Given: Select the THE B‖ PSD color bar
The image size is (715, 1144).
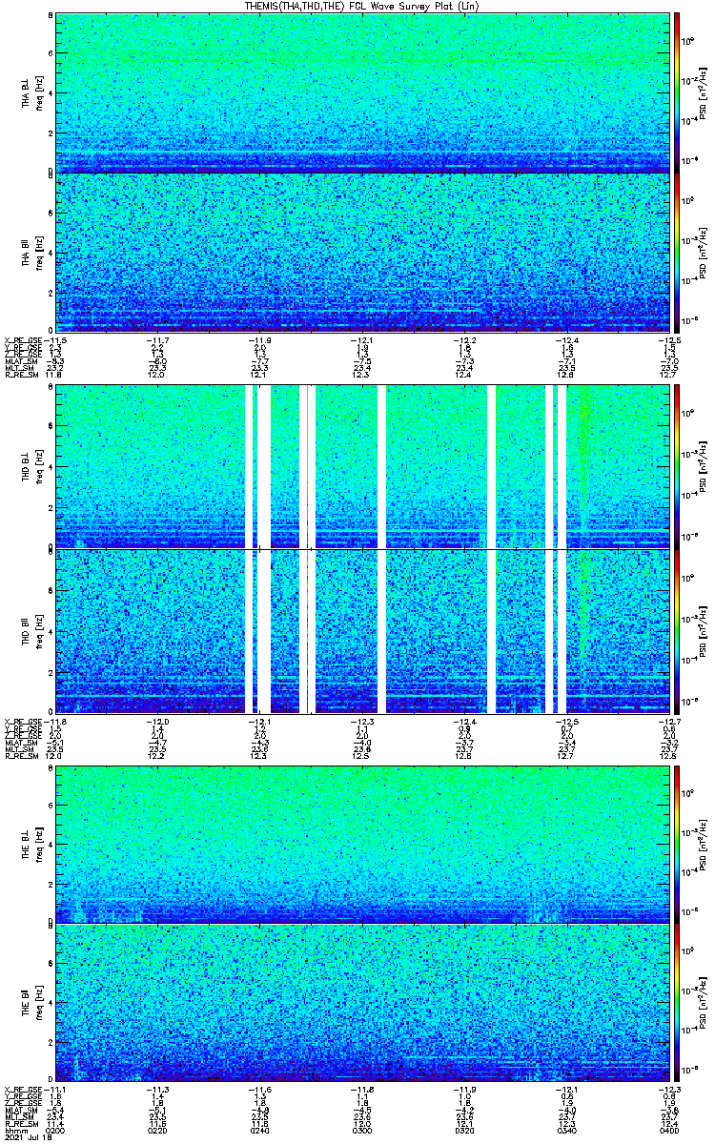Looking at the screenshot, I should click(x=677, y=1003).
